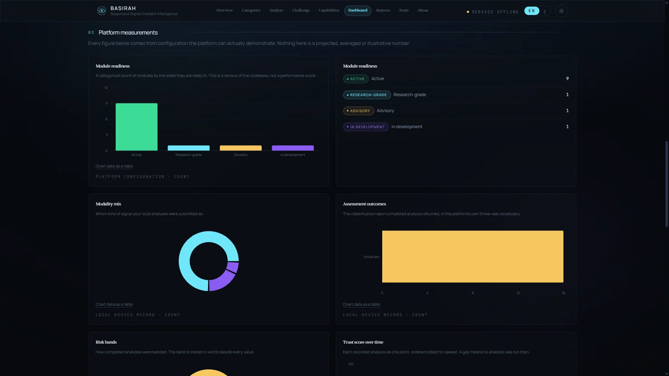Switch language to Arabic option

545,11
